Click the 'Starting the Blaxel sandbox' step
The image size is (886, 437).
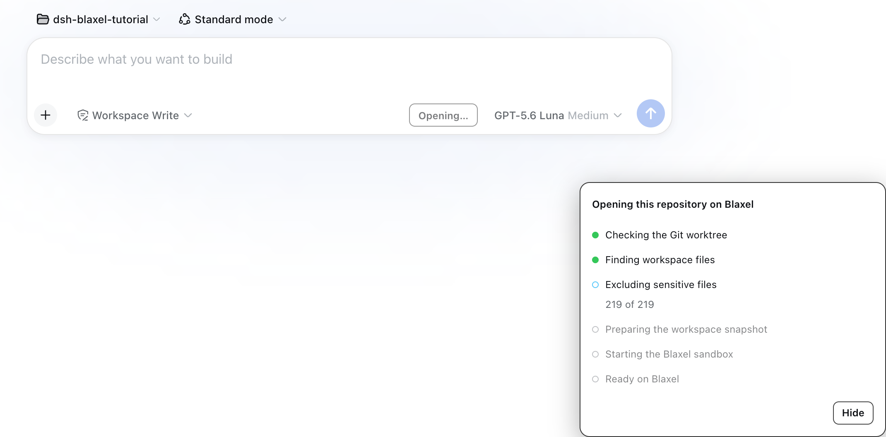click(x=669, y=354)
